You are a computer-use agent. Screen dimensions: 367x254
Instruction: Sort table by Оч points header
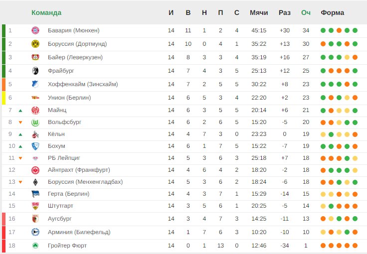pyautogui.click(x=306, y=12)
